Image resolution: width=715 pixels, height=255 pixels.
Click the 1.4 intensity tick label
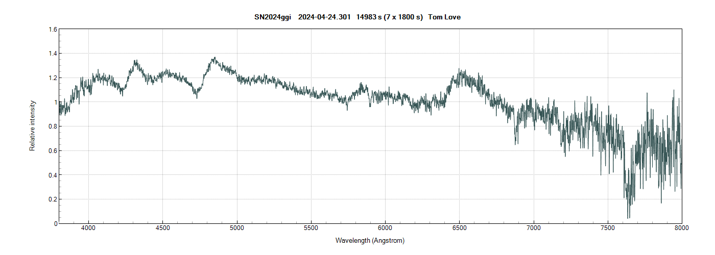pyautogui.click(x=53, y=54)
